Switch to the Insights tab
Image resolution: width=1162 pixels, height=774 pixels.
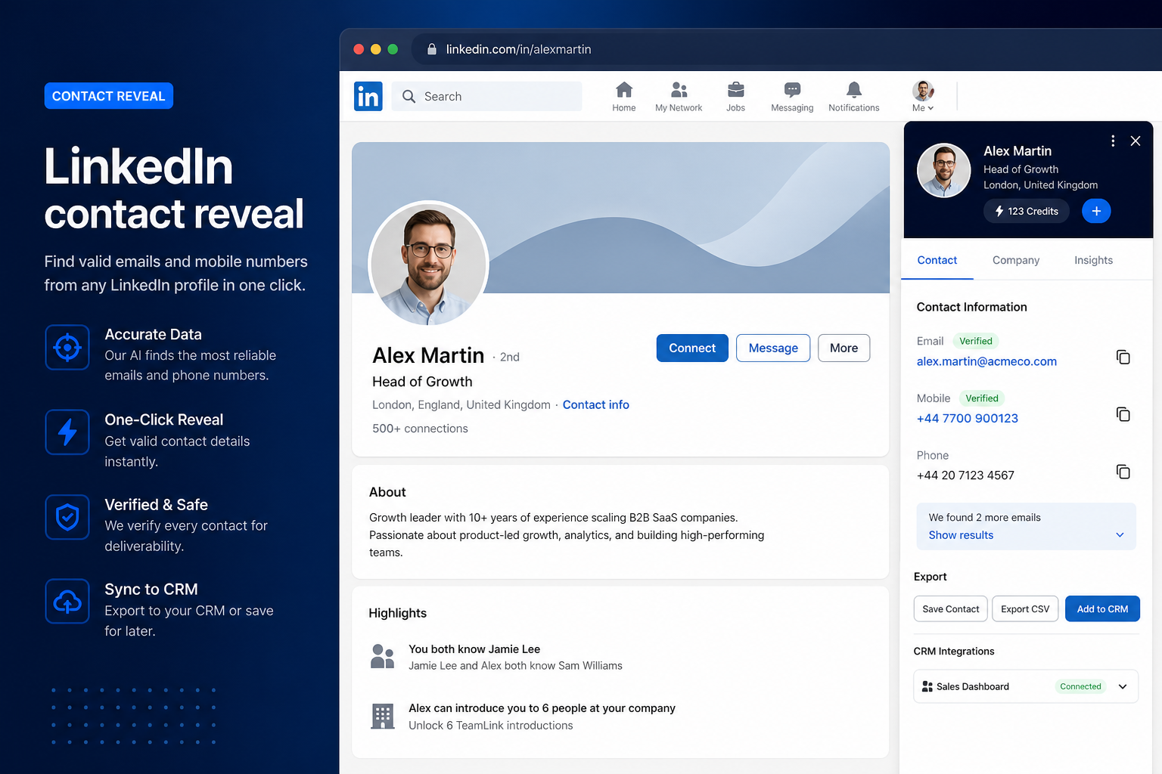1093,260
